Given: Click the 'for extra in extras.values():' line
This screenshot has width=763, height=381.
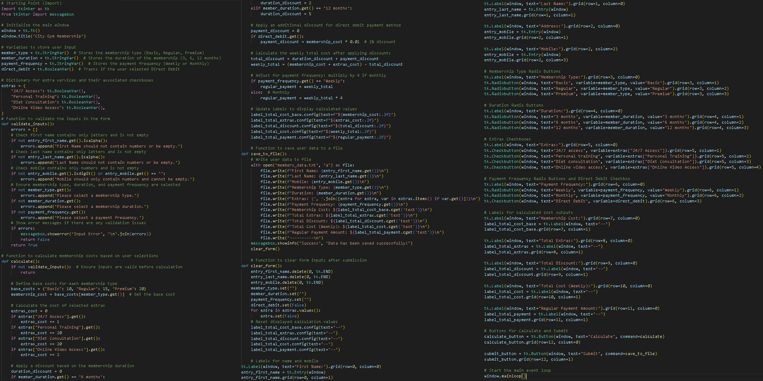Looking at the screenshot, I should (x=286, y=310).
